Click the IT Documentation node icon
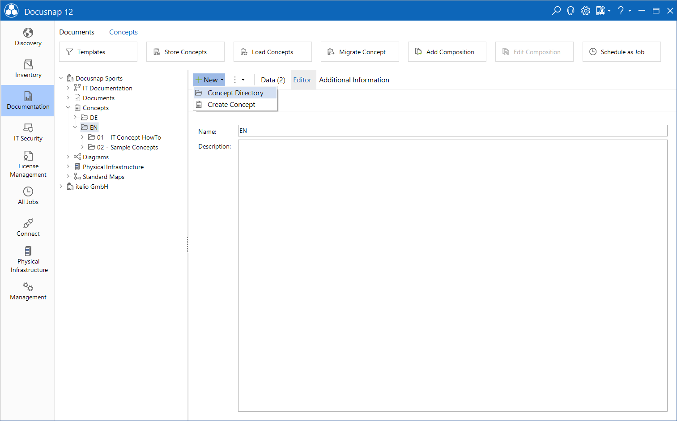This screenshot has height=421, width=677. pyautogui.click(x=77, y=88)
